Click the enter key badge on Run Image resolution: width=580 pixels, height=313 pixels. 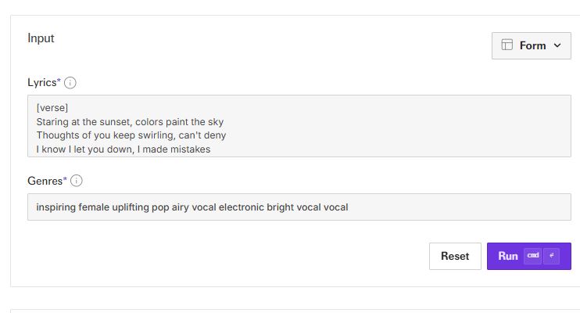552,256
